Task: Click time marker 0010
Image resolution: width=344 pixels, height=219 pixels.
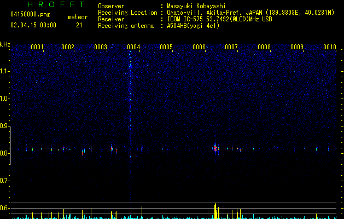Action: click(x=330, y=47)
